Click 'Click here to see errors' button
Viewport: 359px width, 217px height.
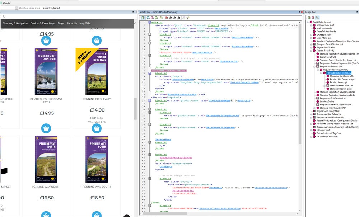click(29, 8)
